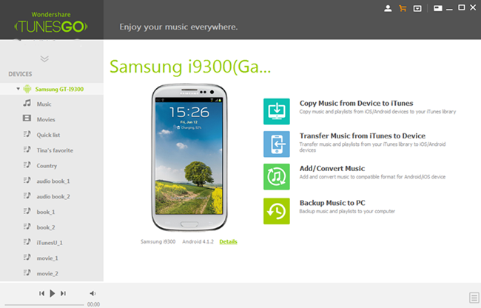Click Add/Convert Music title text

click(x=332, y=168)
